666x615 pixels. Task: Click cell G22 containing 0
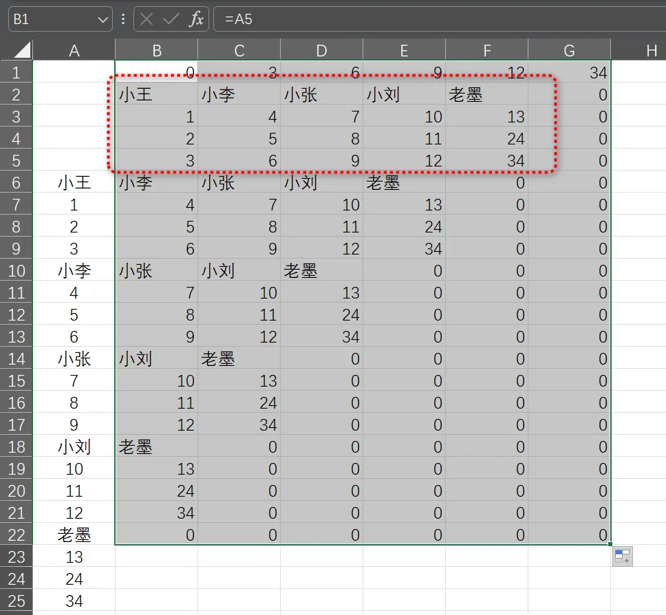tap(569, 535)
